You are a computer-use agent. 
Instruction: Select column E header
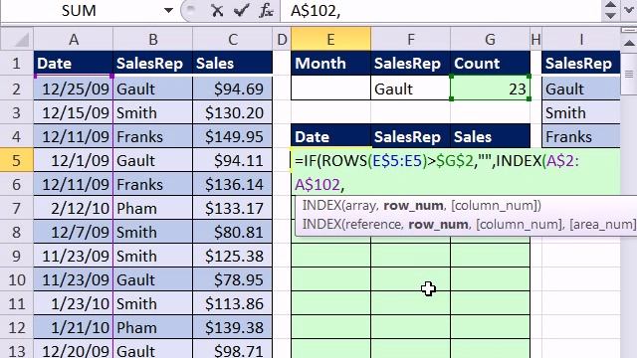(330, 40)
